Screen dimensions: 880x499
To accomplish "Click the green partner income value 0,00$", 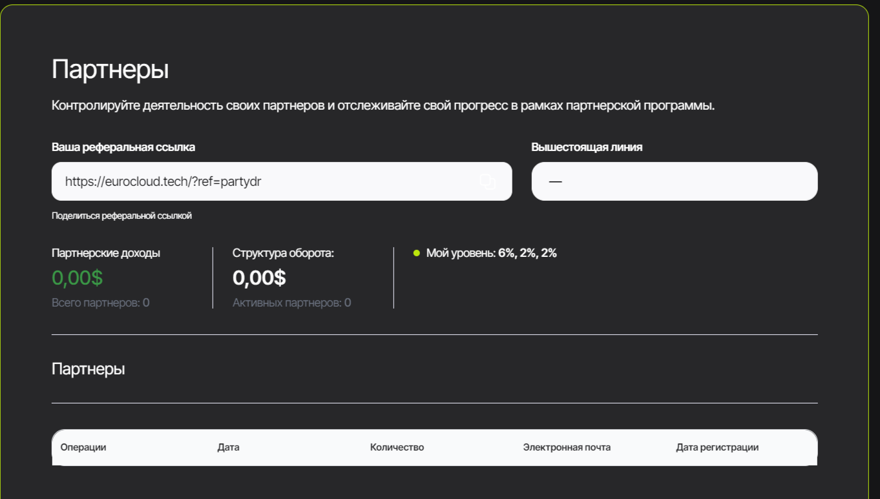I will [77, 278].
